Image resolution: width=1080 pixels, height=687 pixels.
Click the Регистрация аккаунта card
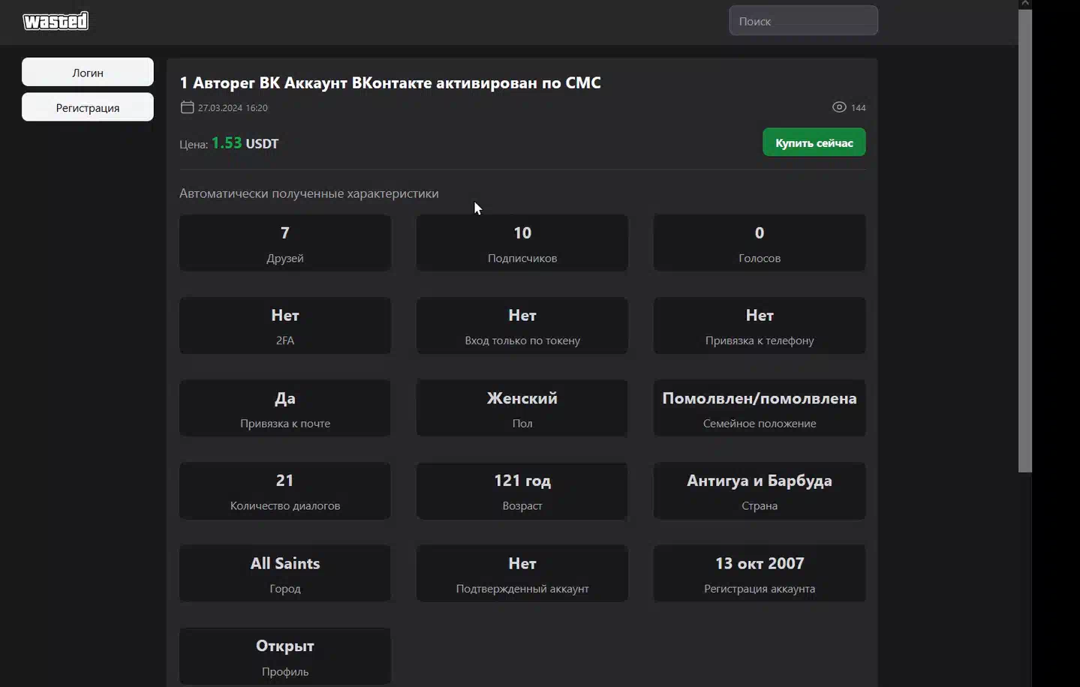pyautogui.click(x=760, y=574)
